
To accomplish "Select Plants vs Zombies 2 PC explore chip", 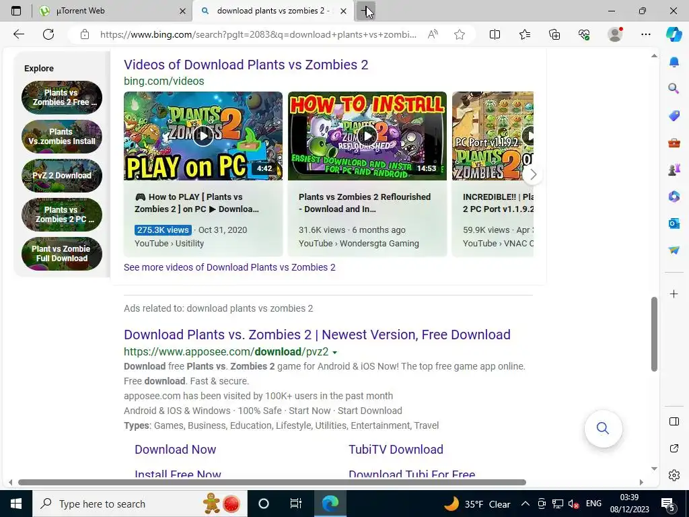I will (x=62, y=215).
